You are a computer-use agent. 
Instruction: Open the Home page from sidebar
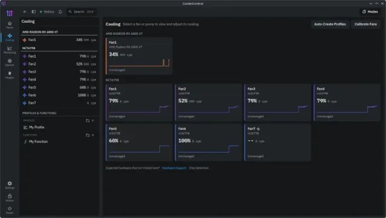tap(10, 25)
